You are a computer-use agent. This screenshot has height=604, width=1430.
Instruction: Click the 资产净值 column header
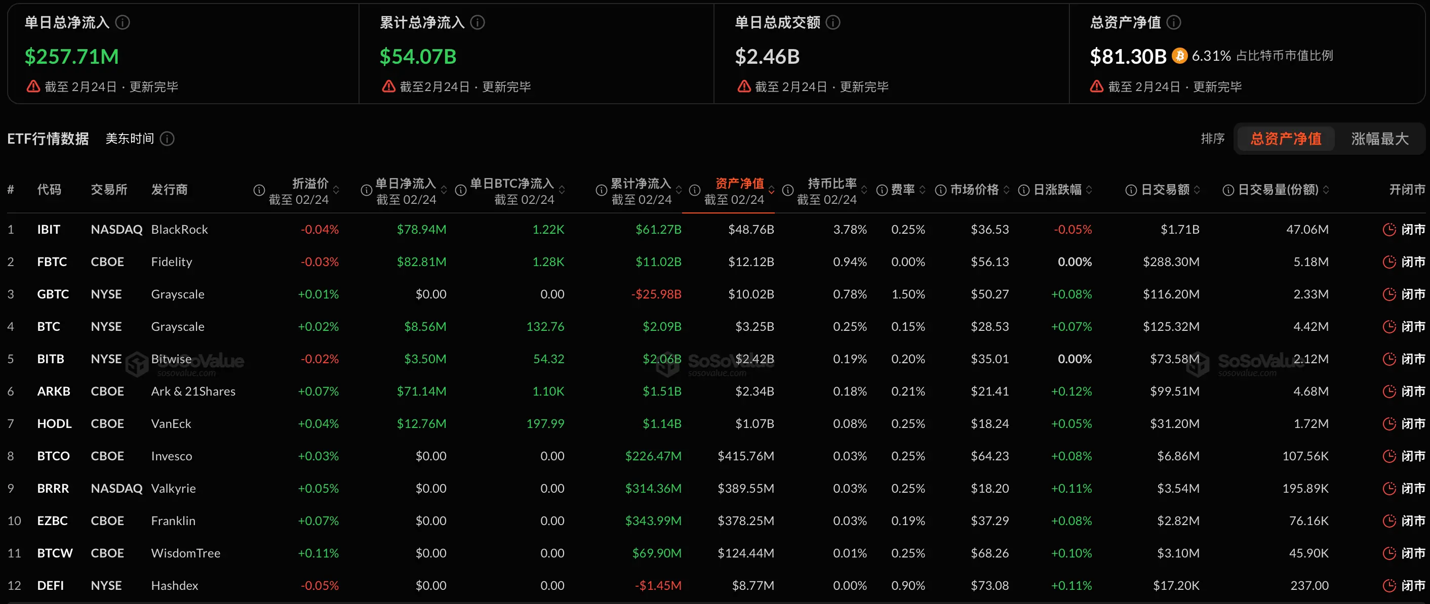point(739,184)
